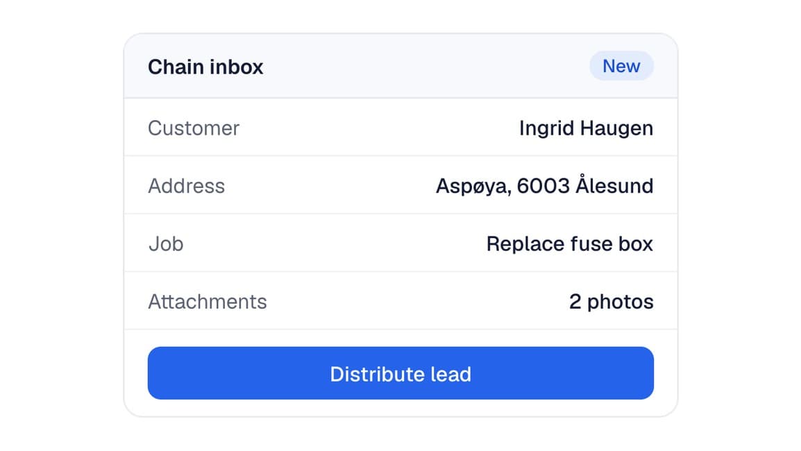This screenshot has width=801, height=451.
Task: Select the word Aspøya in address row
Action: pyautogui.click(x=473, y=187)
